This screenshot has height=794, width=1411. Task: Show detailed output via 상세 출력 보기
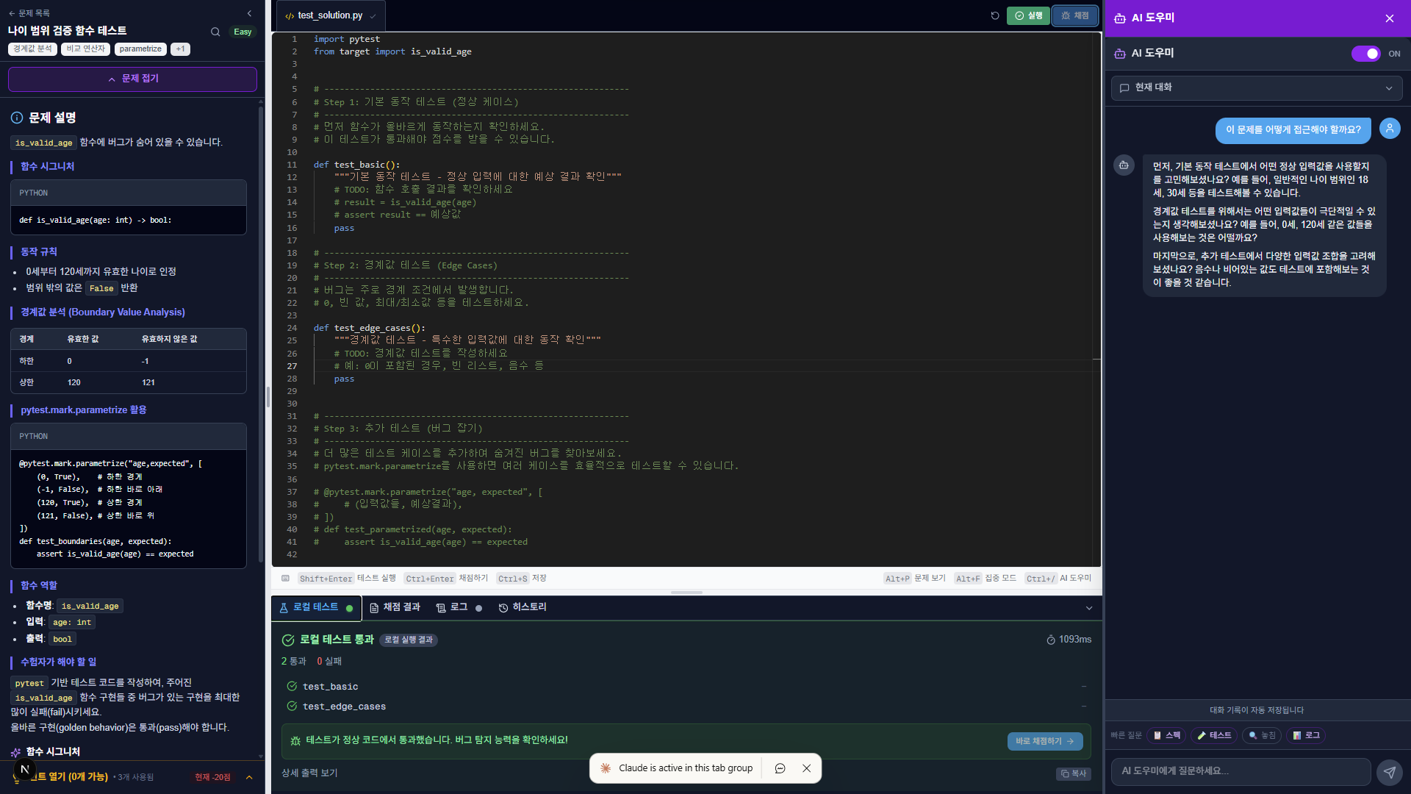(309, 773)
